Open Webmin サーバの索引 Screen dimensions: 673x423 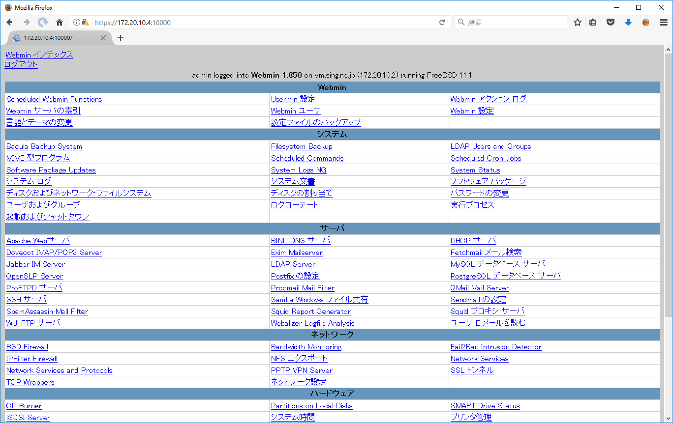43,111
